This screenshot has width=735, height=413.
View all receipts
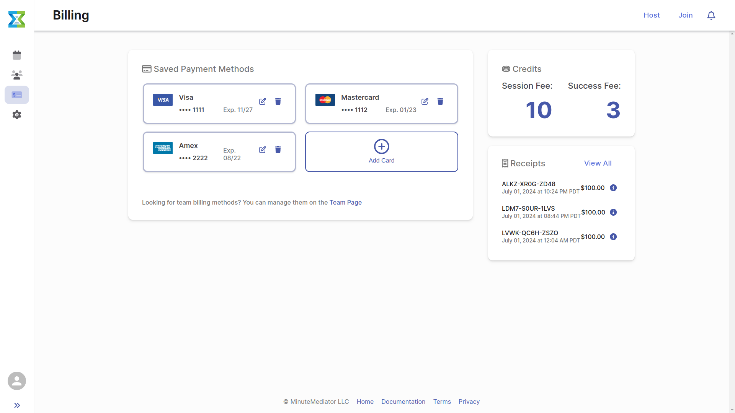click(598, 163)
